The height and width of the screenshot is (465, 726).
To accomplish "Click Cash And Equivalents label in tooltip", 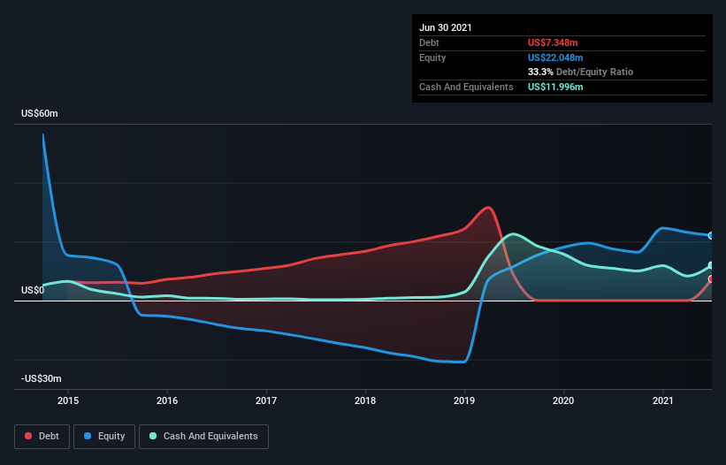I will pos(466,87).
